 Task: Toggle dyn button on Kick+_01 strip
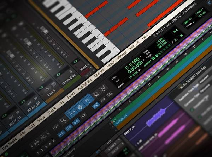(29, 103)
